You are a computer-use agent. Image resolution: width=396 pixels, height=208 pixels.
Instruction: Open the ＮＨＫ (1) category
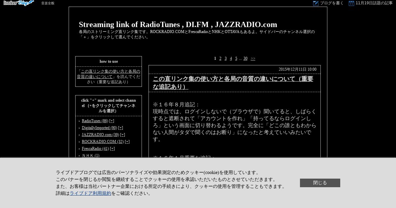pos(90,156)
